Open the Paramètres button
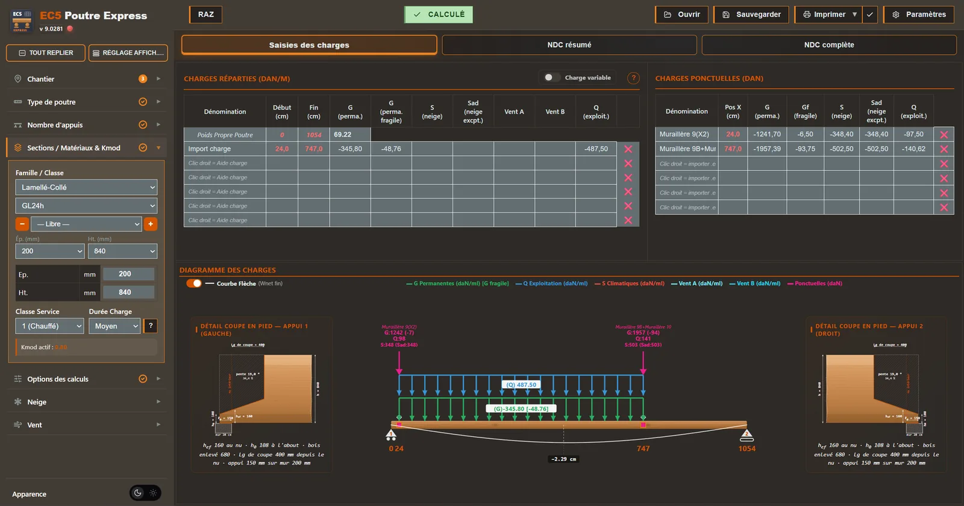Screen dimensions: 964x506 919,14
